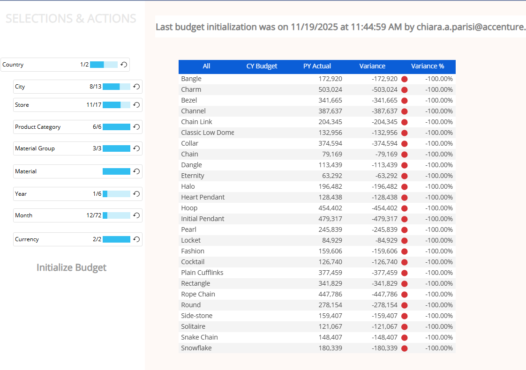The image size is (526, 370).
Task: Select the Bezel row label
Action: [x=189, y=100]
